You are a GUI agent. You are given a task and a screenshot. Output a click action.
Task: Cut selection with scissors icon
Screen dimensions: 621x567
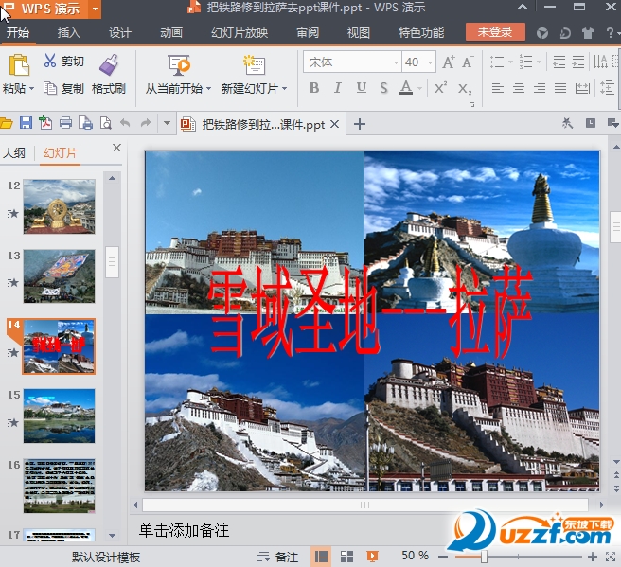pos(50,61)
